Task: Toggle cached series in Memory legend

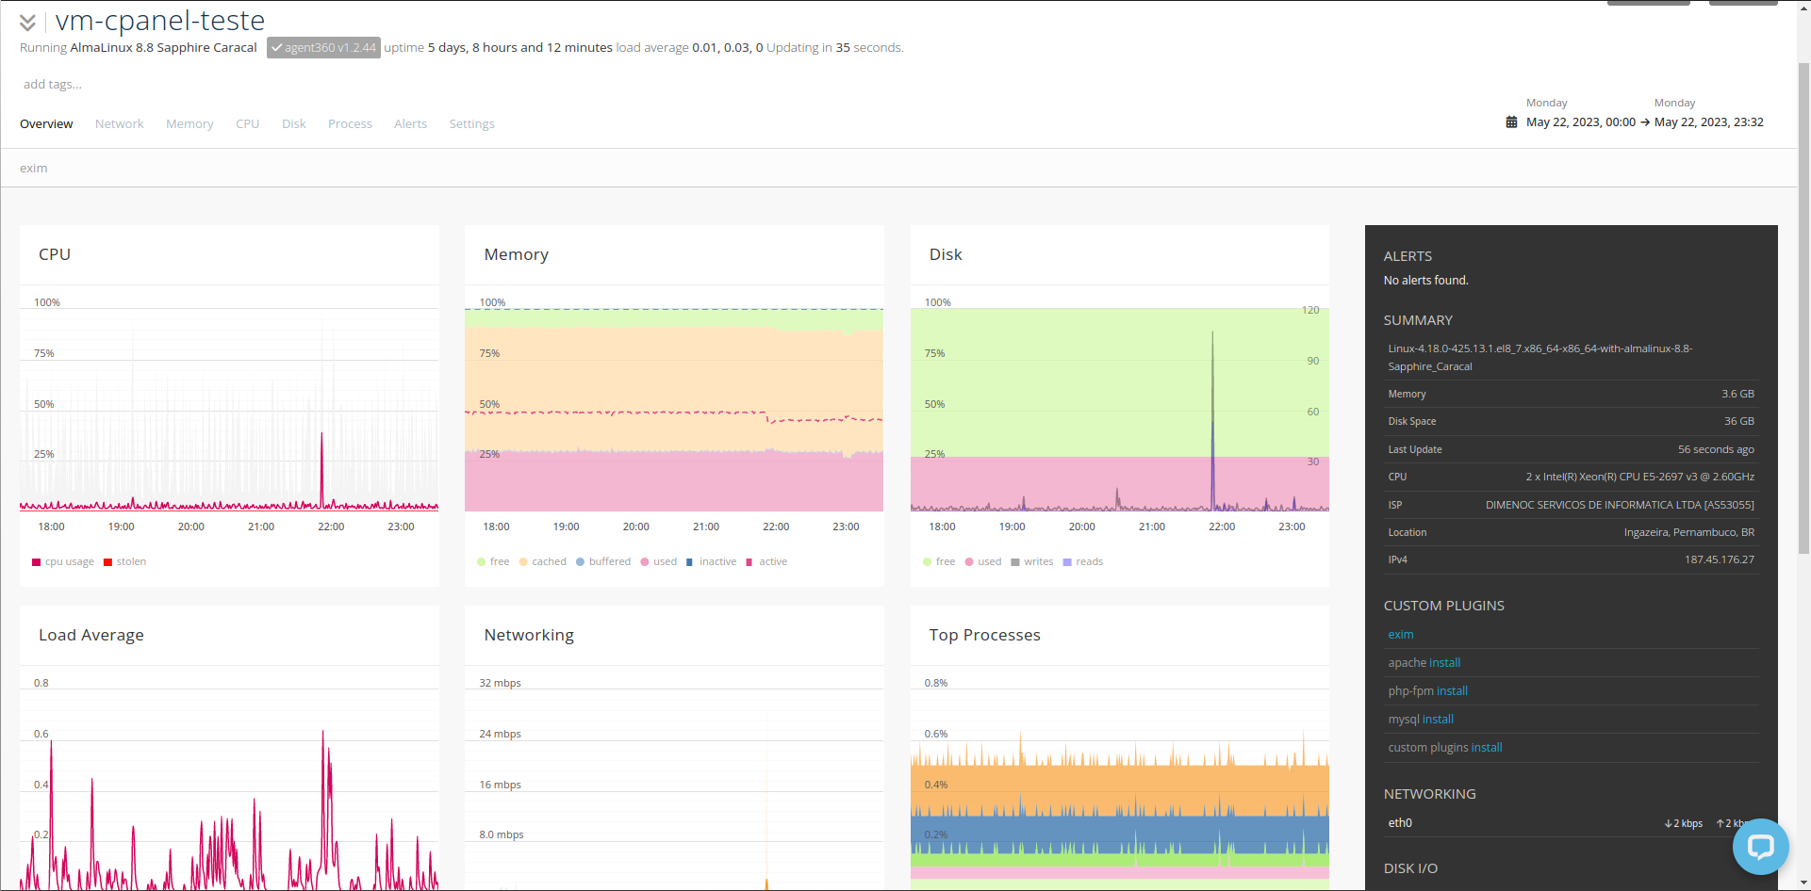Action: coord(542,562)
